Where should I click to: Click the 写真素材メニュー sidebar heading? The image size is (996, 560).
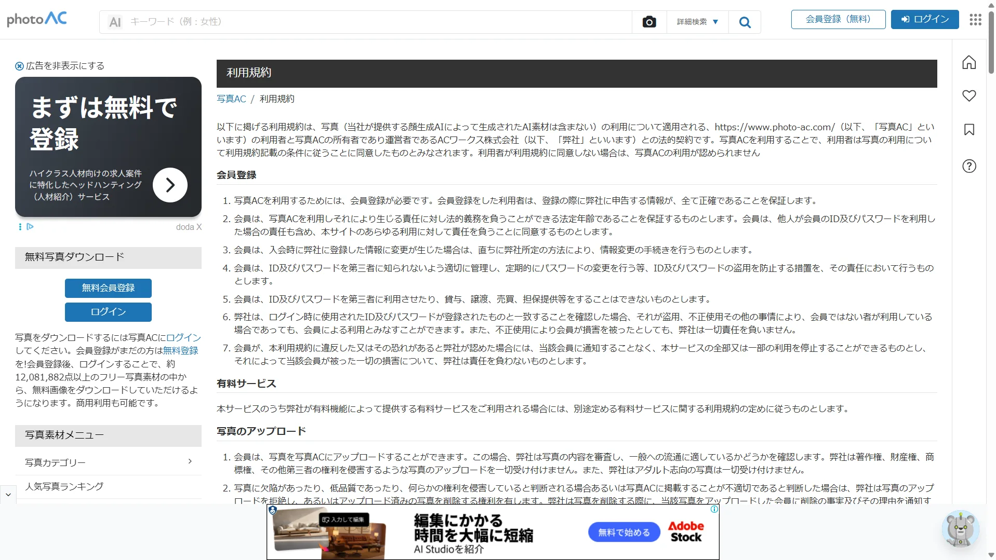108,435
